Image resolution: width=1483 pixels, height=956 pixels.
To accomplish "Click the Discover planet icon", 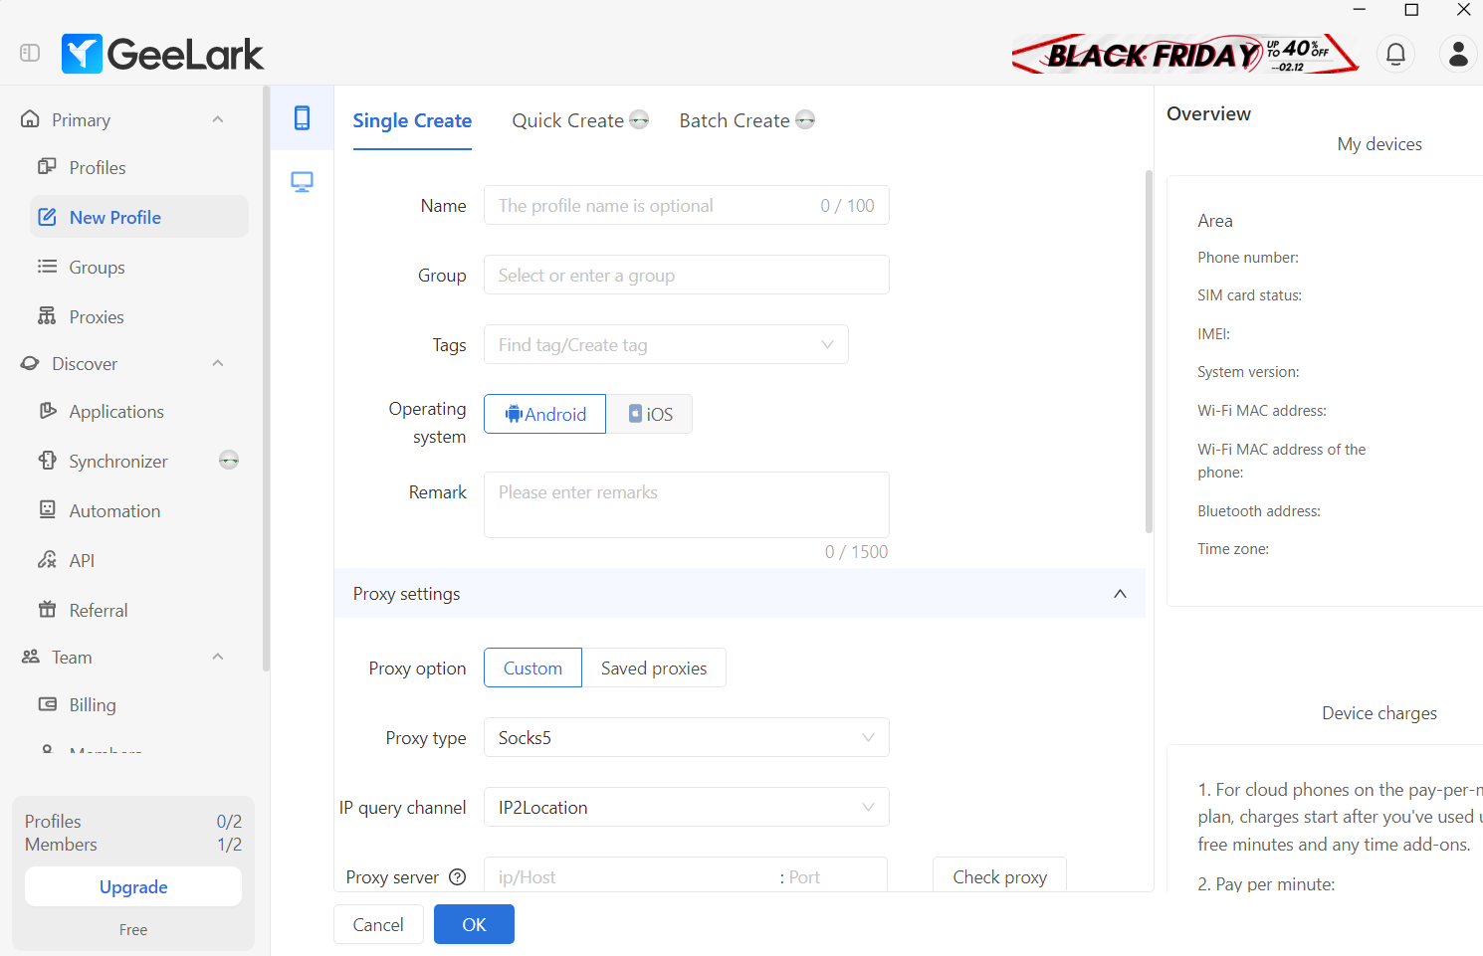I will (31, 364).
